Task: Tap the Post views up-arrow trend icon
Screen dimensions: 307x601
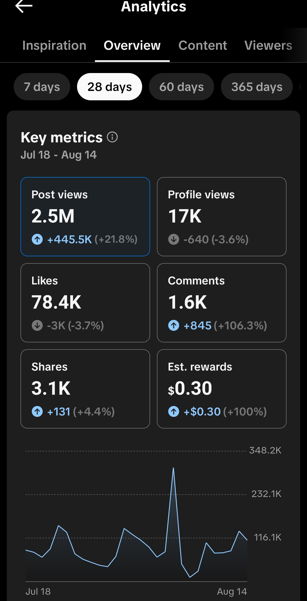Action: click(37, 239)
